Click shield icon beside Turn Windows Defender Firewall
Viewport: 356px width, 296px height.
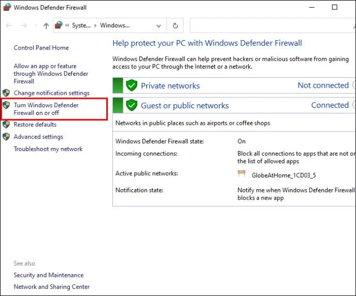coord(6,105)
